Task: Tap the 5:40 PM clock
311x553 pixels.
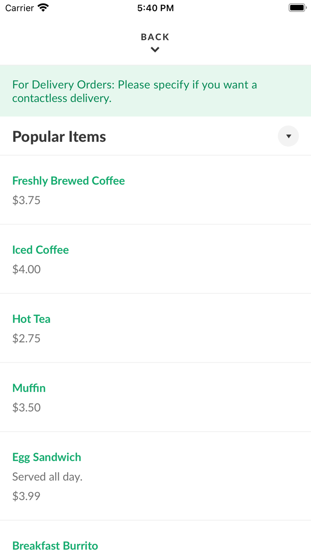Action: pos(155,8)
